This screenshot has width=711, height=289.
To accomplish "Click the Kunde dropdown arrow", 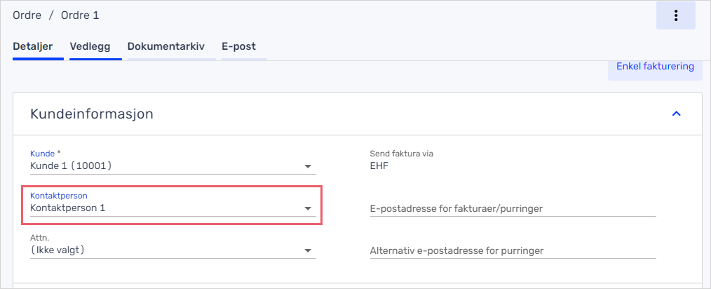I will (x=308, y=166).
